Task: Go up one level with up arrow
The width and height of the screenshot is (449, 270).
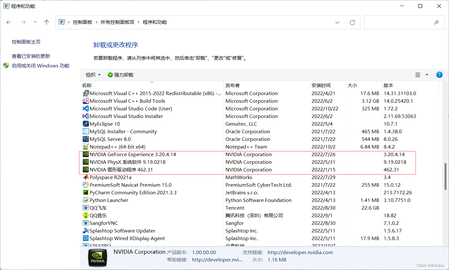Action: pos(47,22)
